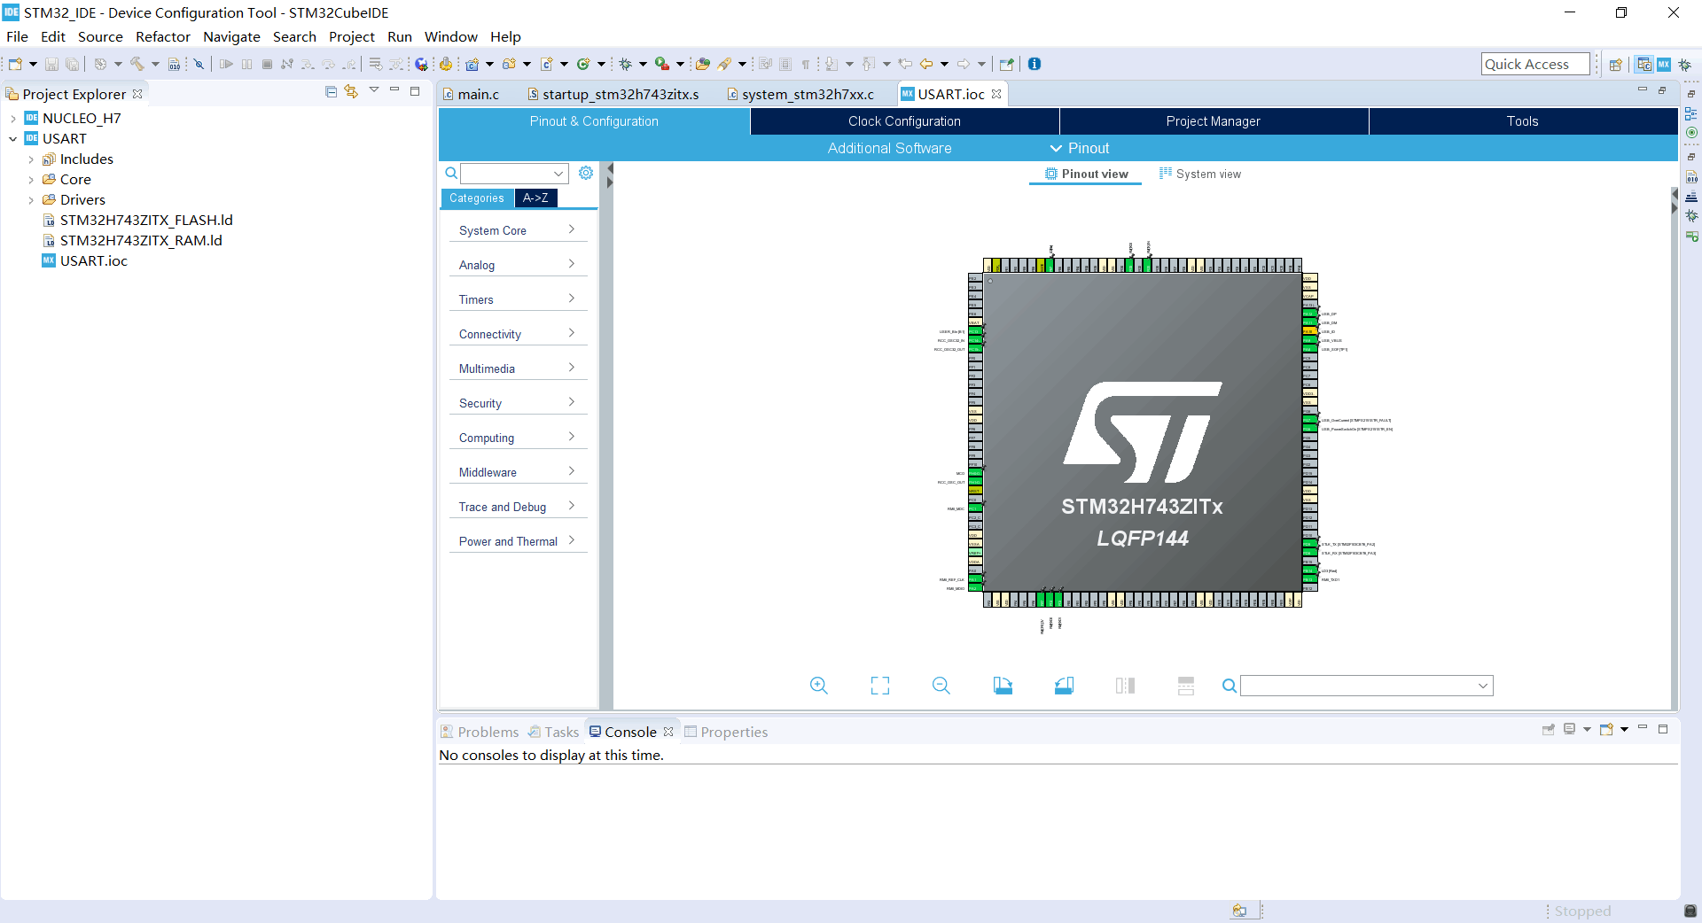The height and width of the screenshot is (923, 1702).
Task: Switch to the Clock Configuration tab
Action: coord(903,121)
